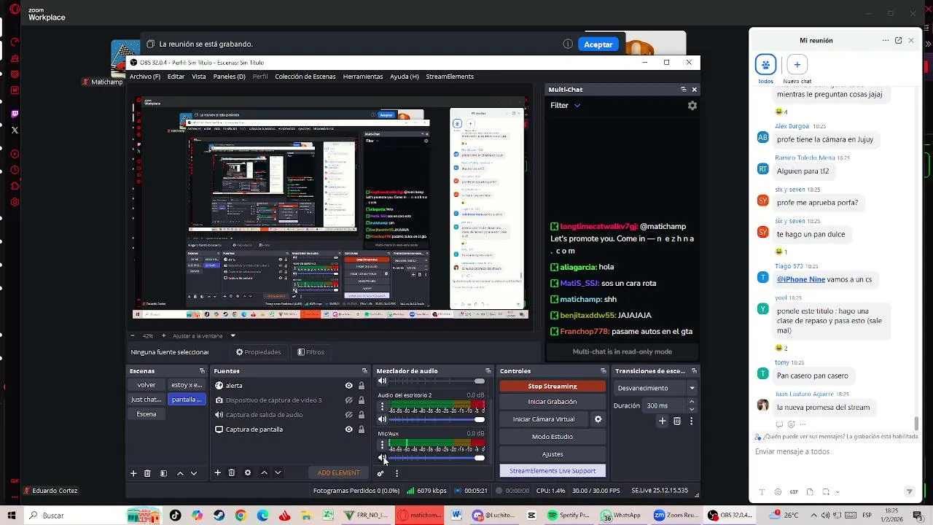This screenshot has width=933, height=525.
Task: Move source down in Fuentes toolbar
Action: (278, 473)
